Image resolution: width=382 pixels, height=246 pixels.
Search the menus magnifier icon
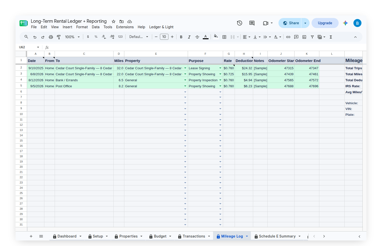point(26,37)
